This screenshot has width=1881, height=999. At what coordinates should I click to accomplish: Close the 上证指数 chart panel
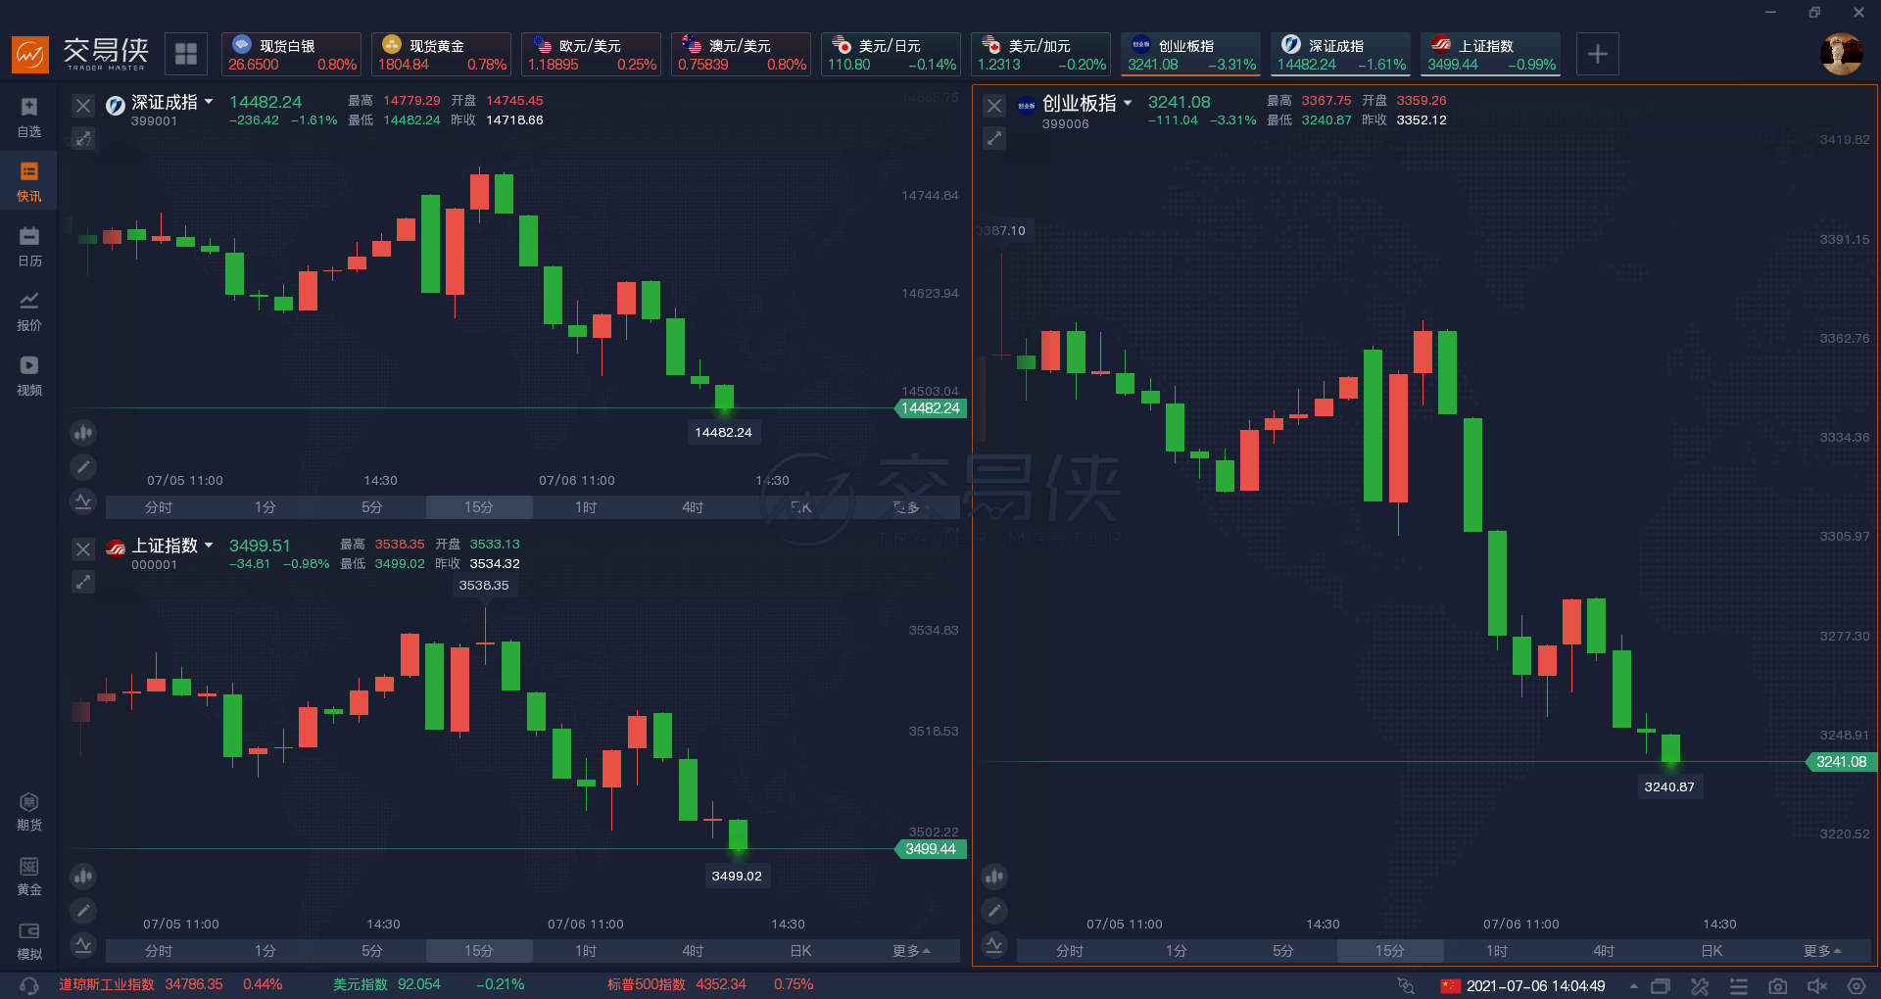pyautogui.click(x=83, y=549)
